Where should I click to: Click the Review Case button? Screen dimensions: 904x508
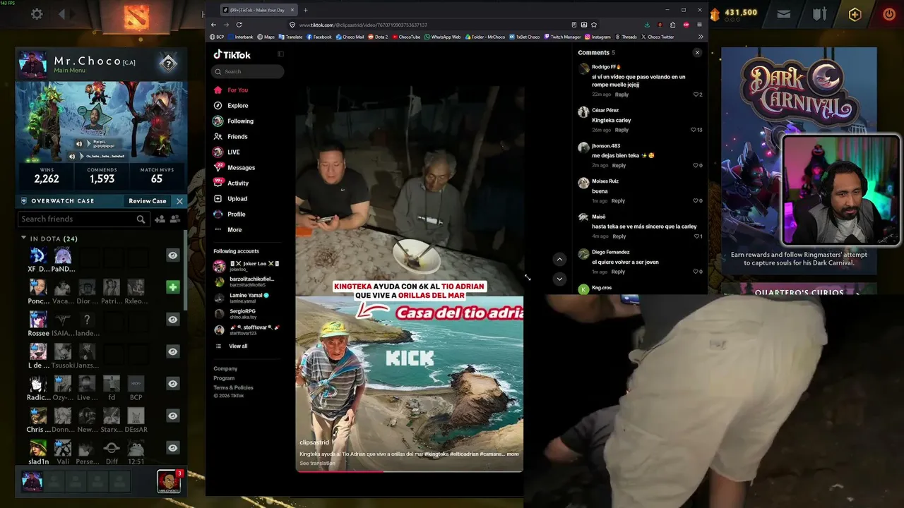point(148,201)
